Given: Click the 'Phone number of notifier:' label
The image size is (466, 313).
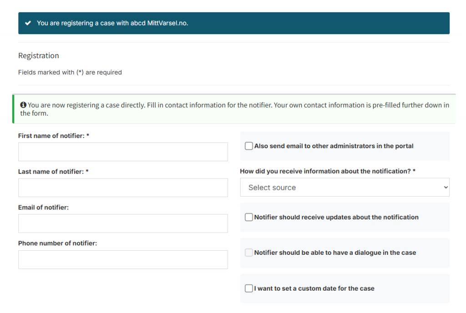Looking at the screenshot, I should point(57,243).
